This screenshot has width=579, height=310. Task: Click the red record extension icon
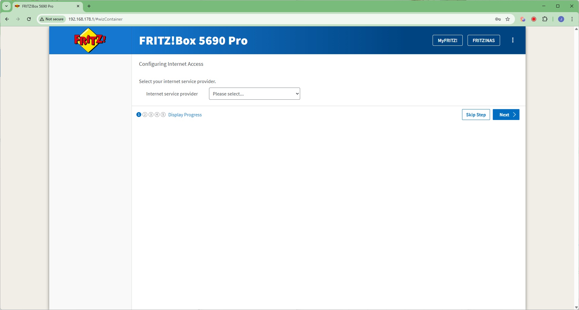pyautogui.click(x=534, y=19)
